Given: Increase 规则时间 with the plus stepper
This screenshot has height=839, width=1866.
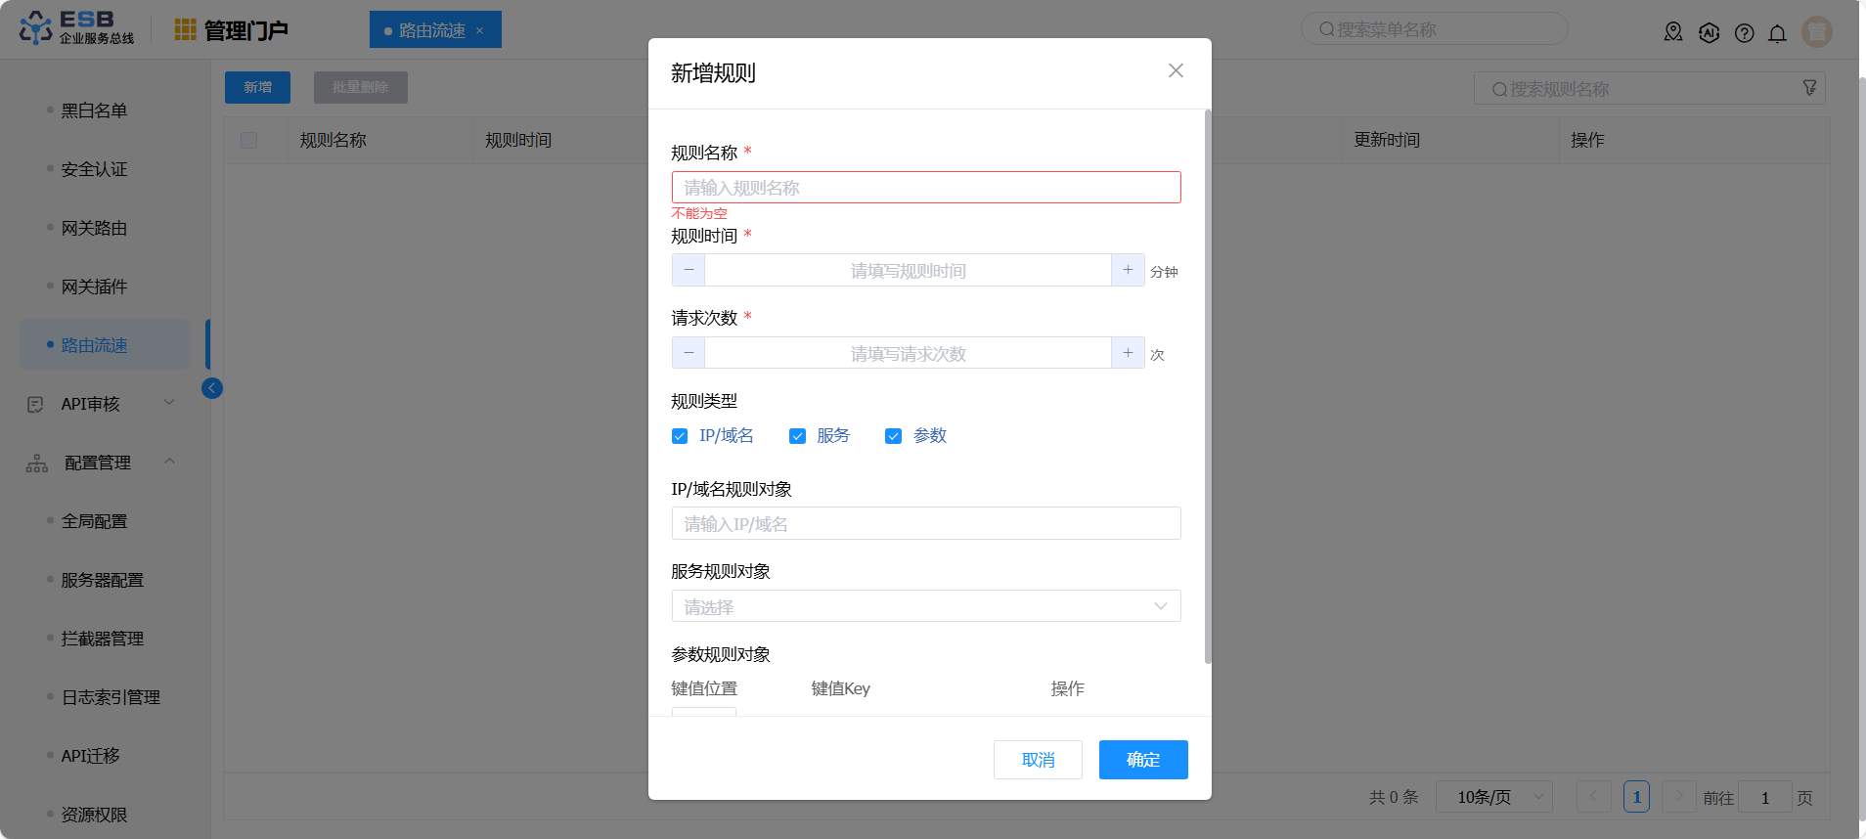Looking at the screenshot, I should coord(1128,270).
